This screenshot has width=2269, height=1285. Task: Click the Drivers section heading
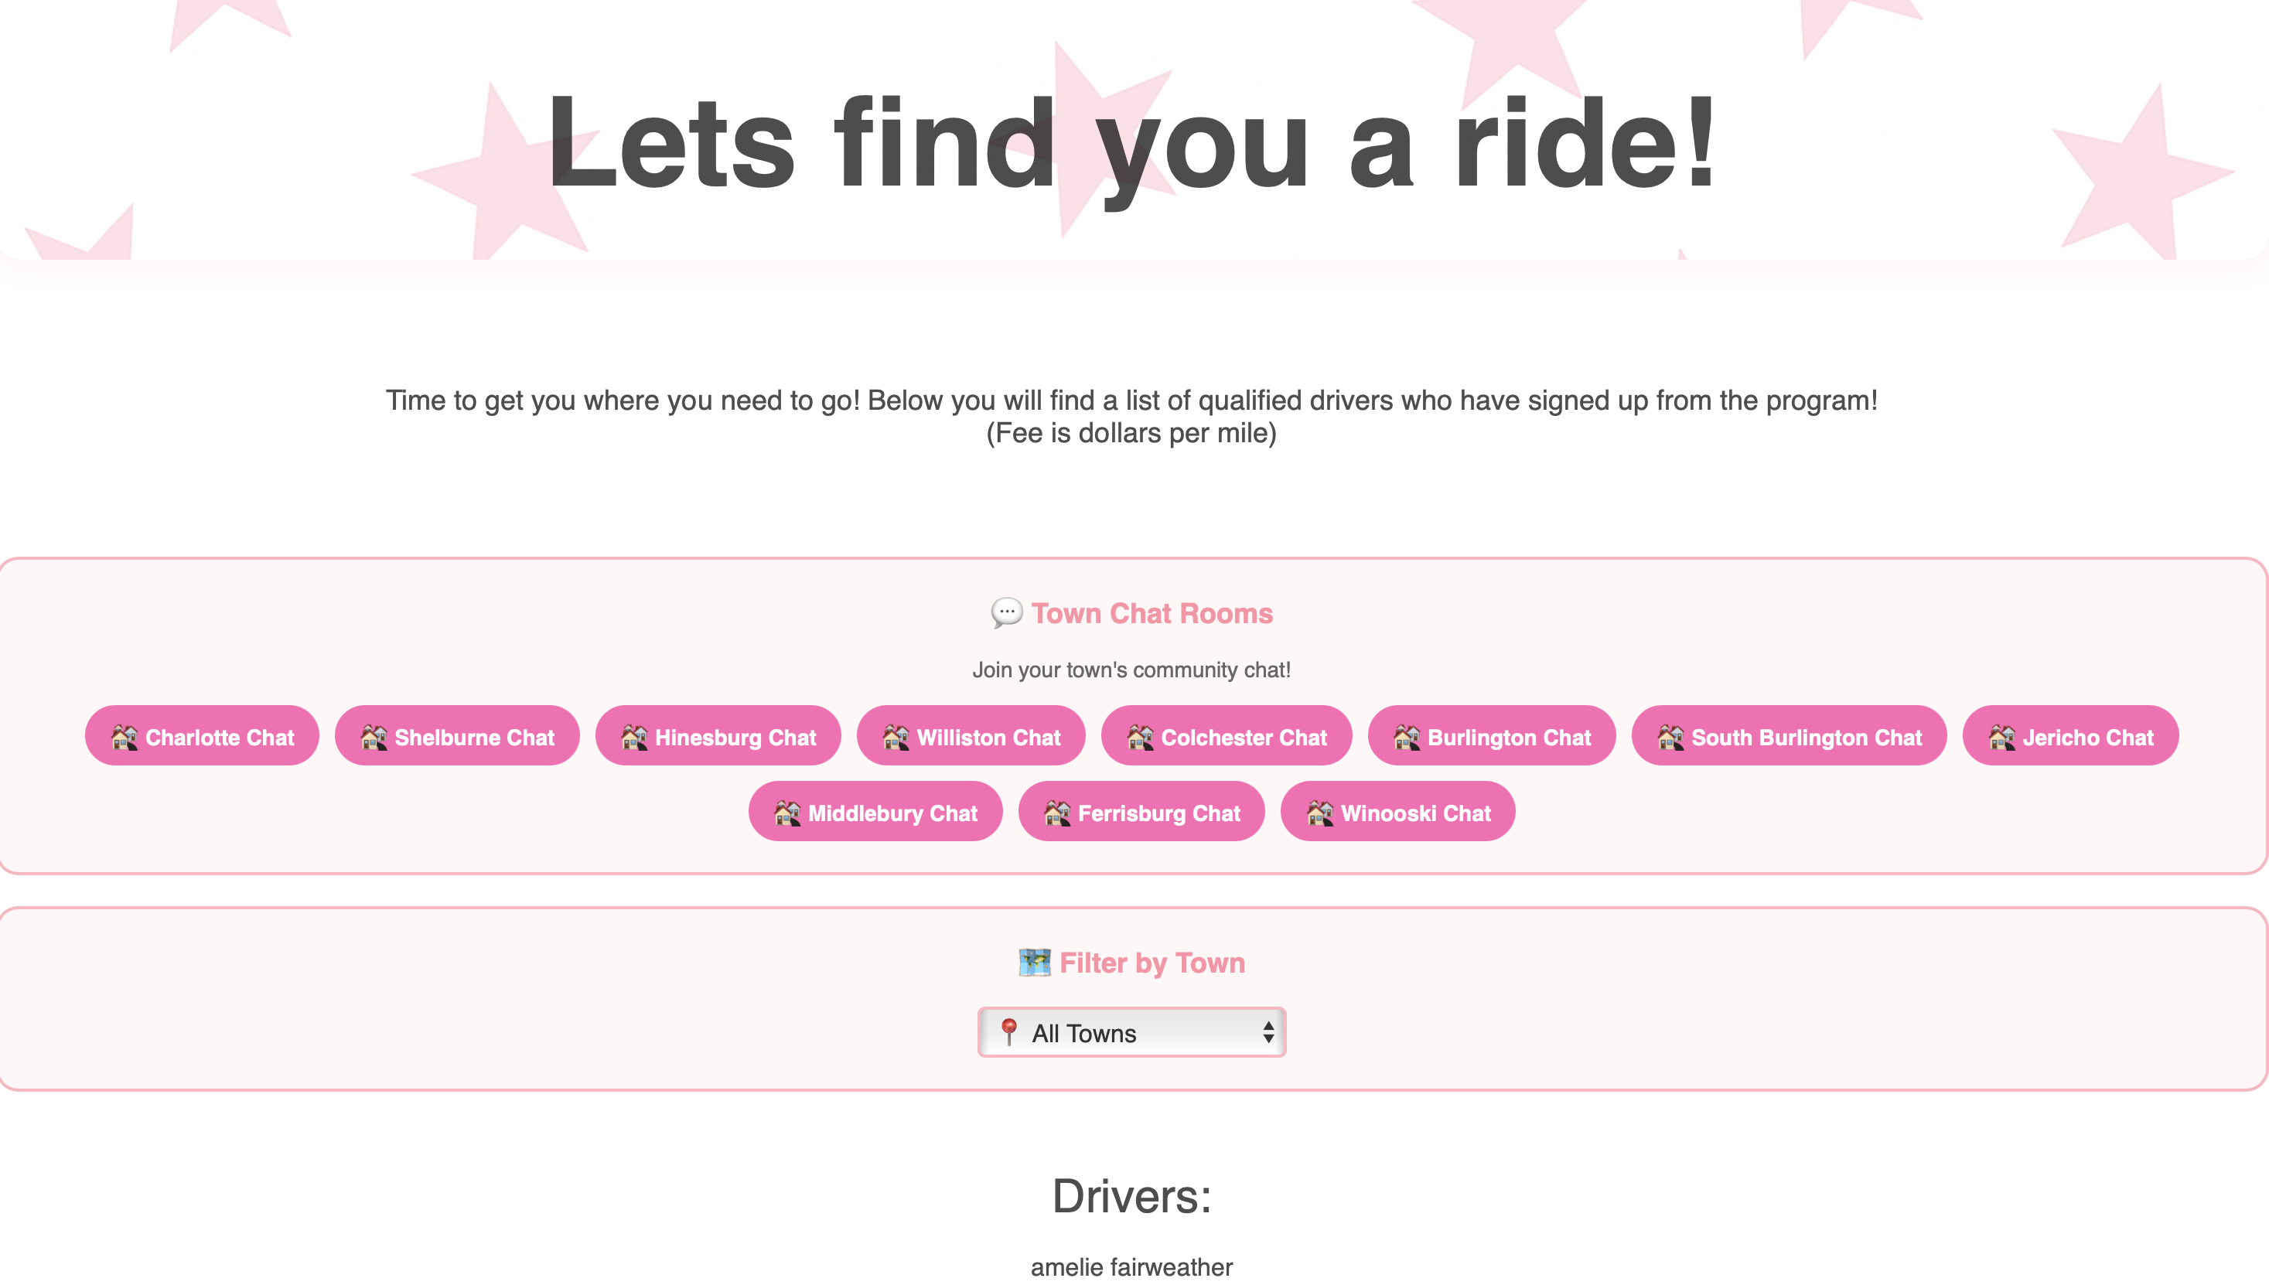click(x=1131, y=1197)
